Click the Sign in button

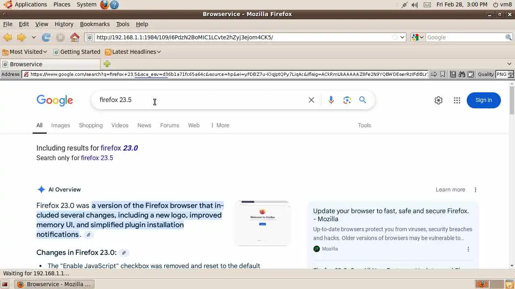(484, 100)
